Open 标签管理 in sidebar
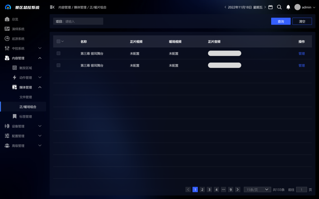 [25, 117]
